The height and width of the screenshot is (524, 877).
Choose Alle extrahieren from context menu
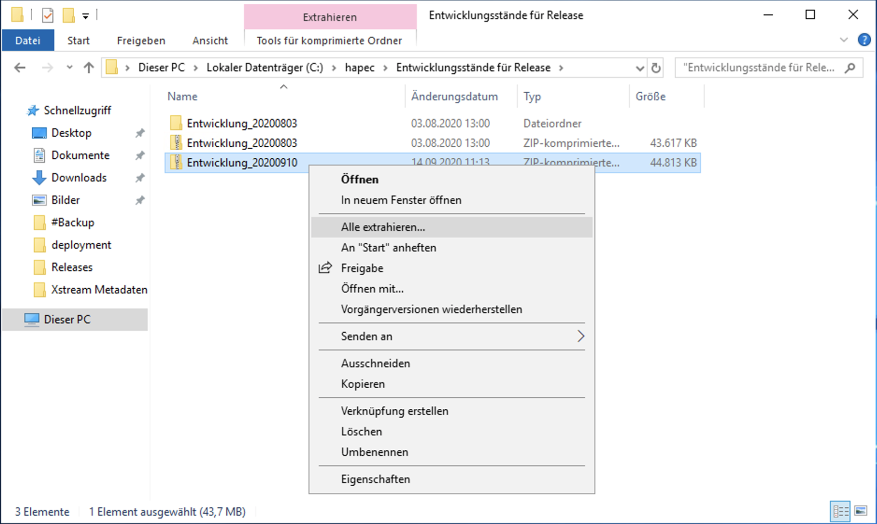click(x=383, y=227)
